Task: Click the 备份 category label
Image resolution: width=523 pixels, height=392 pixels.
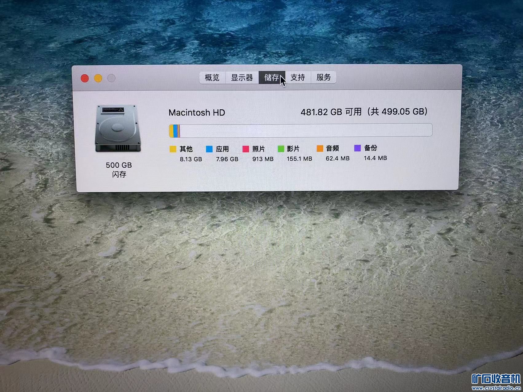Action: (370, 148)
